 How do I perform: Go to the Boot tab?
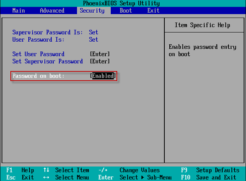click(x=126, y=11)
